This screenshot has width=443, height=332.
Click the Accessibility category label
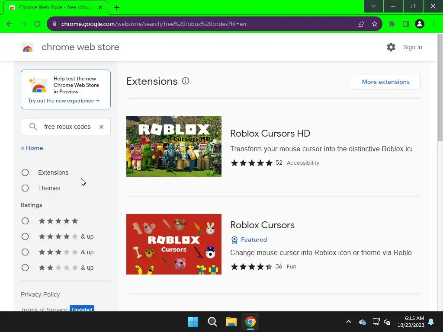pyautogui.click(x=303, y=163)
